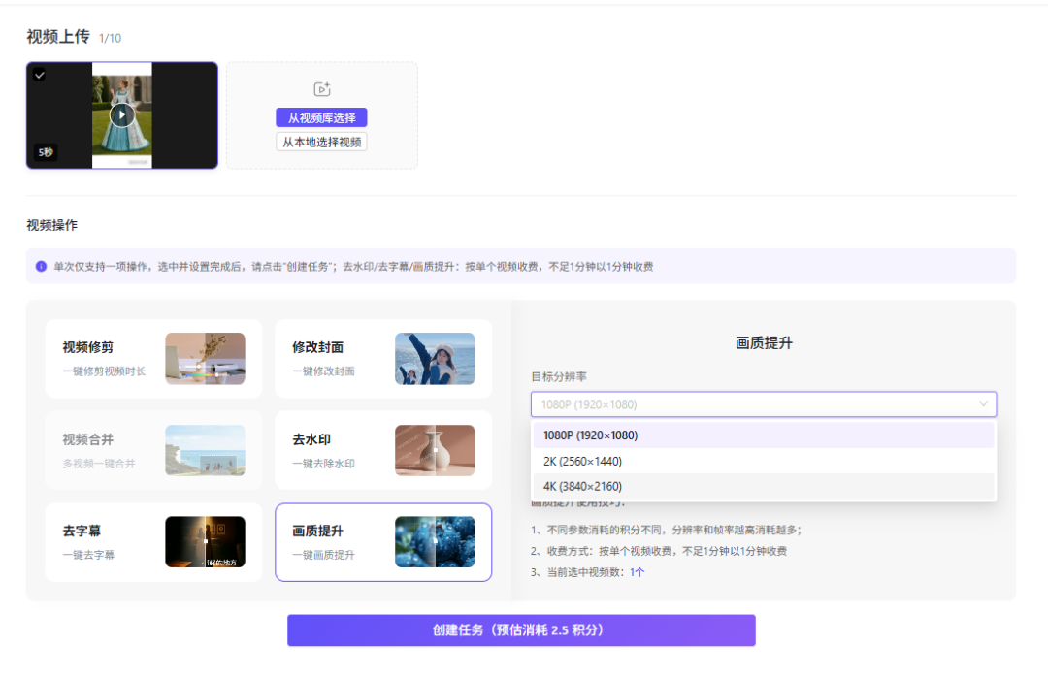This screenshot has width=1048, height=677.
Task: Play the uploaded 5-second video
Action: (121, 115)
